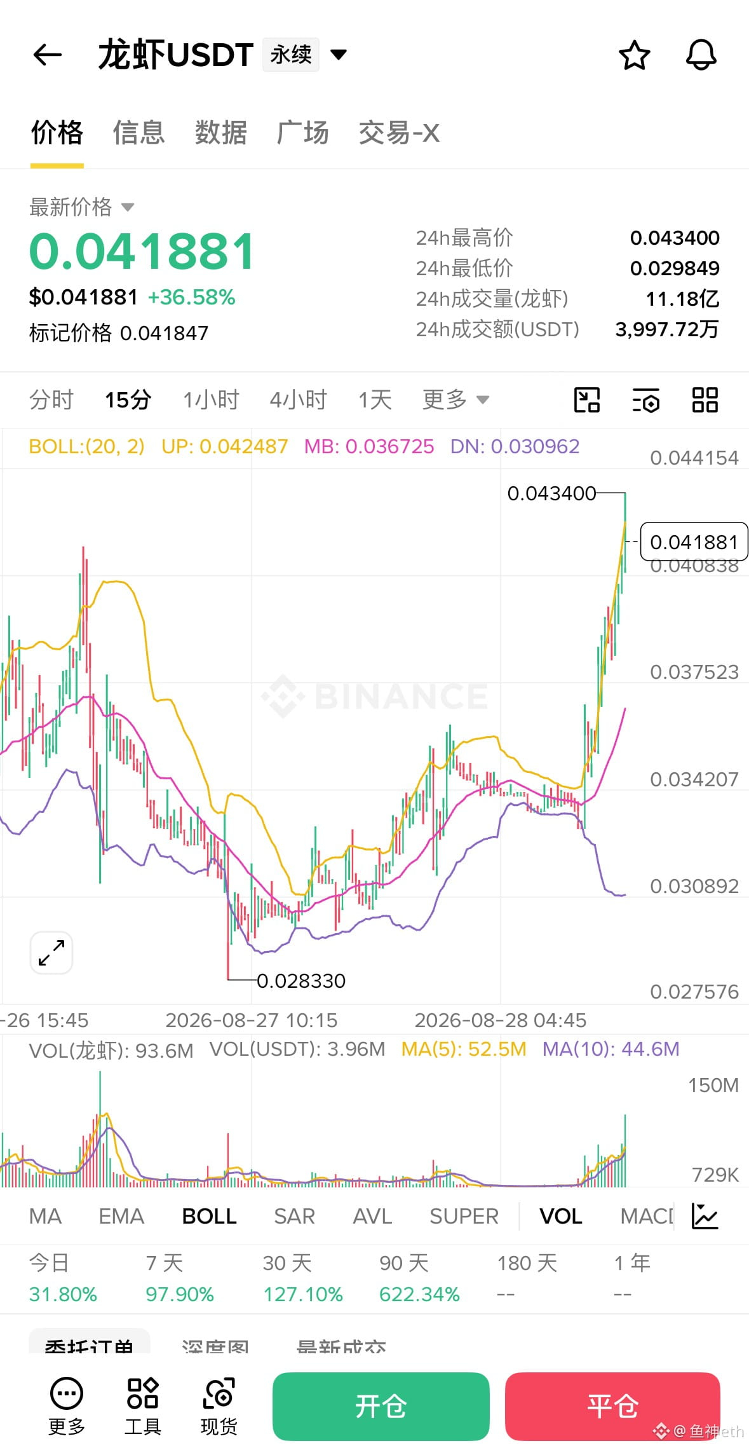Tap 标记价格 0.041847 text

[x=119, y=332]
